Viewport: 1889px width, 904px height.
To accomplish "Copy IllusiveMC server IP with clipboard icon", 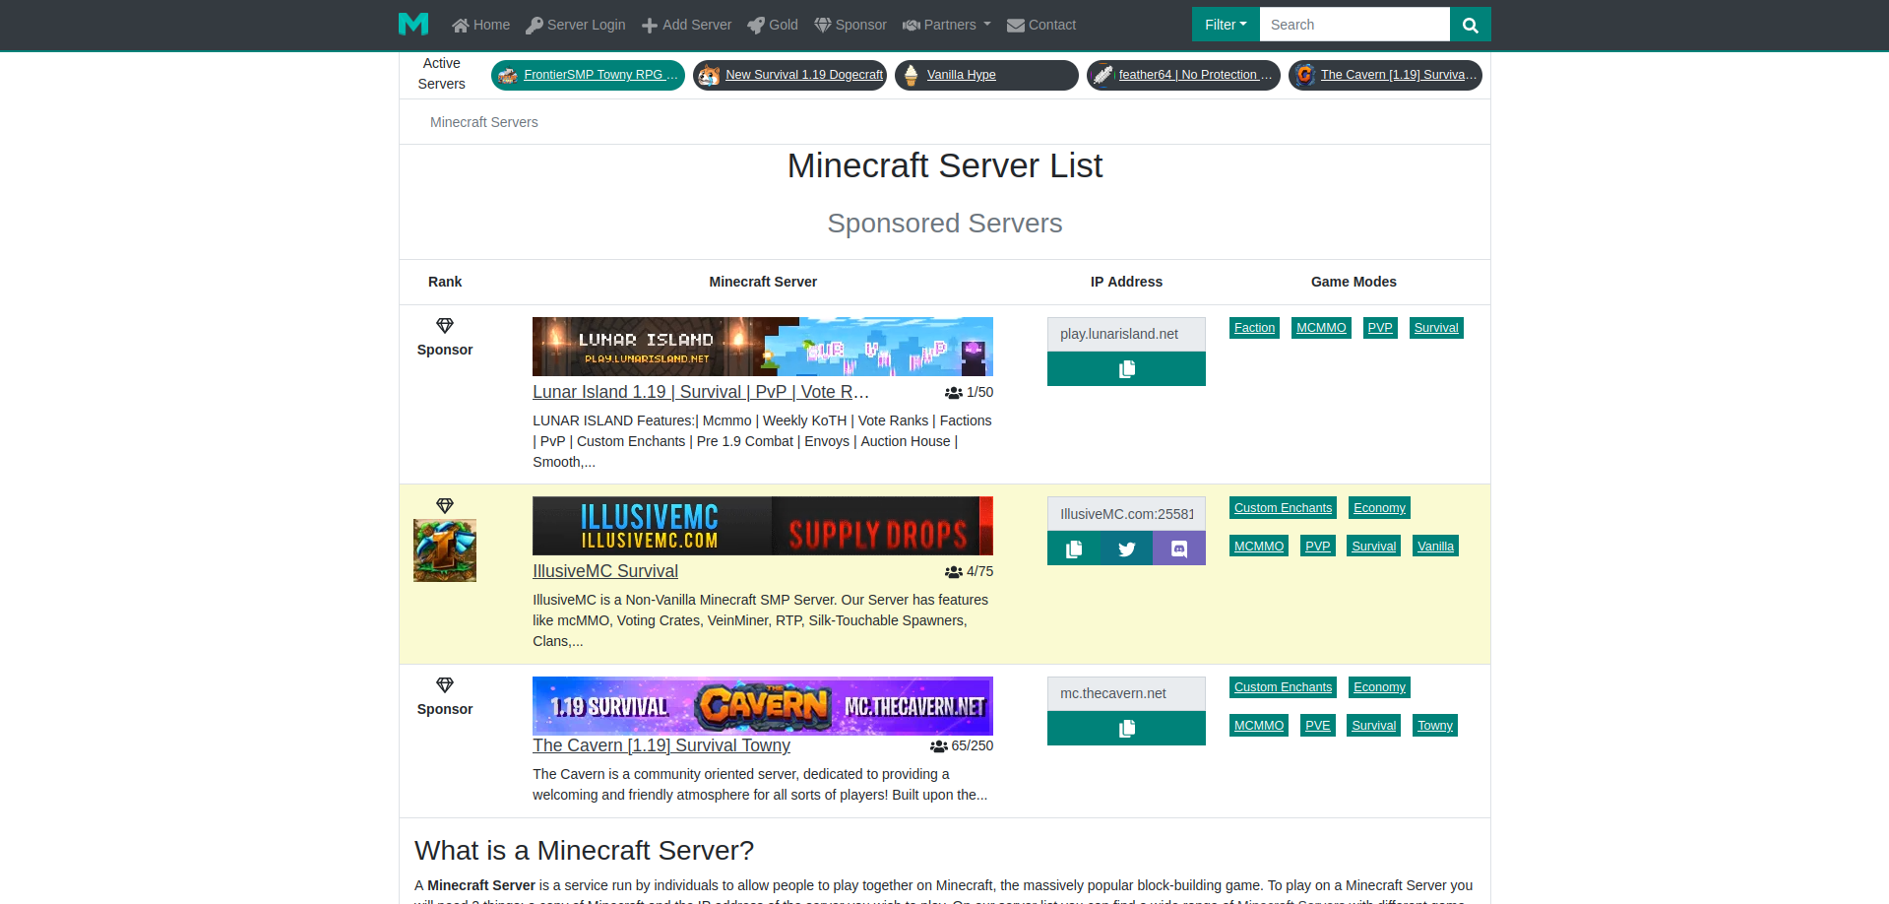I will [x=1073, y=549].
